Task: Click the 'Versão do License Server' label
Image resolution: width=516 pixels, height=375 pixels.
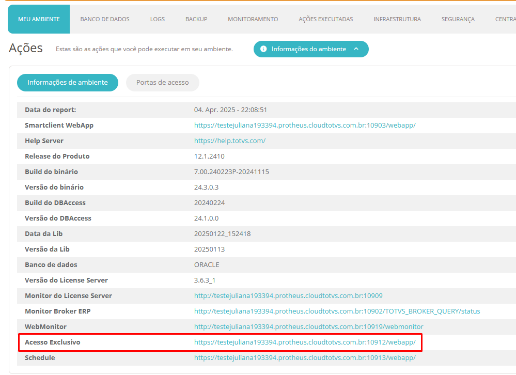Action: (67, 280)
